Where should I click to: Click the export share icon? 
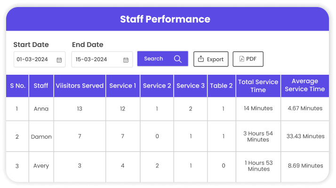201,59
